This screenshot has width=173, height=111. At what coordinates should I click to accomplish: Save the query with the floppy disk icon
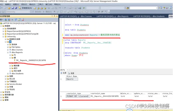pyautogui.click(x=12, y=8)
